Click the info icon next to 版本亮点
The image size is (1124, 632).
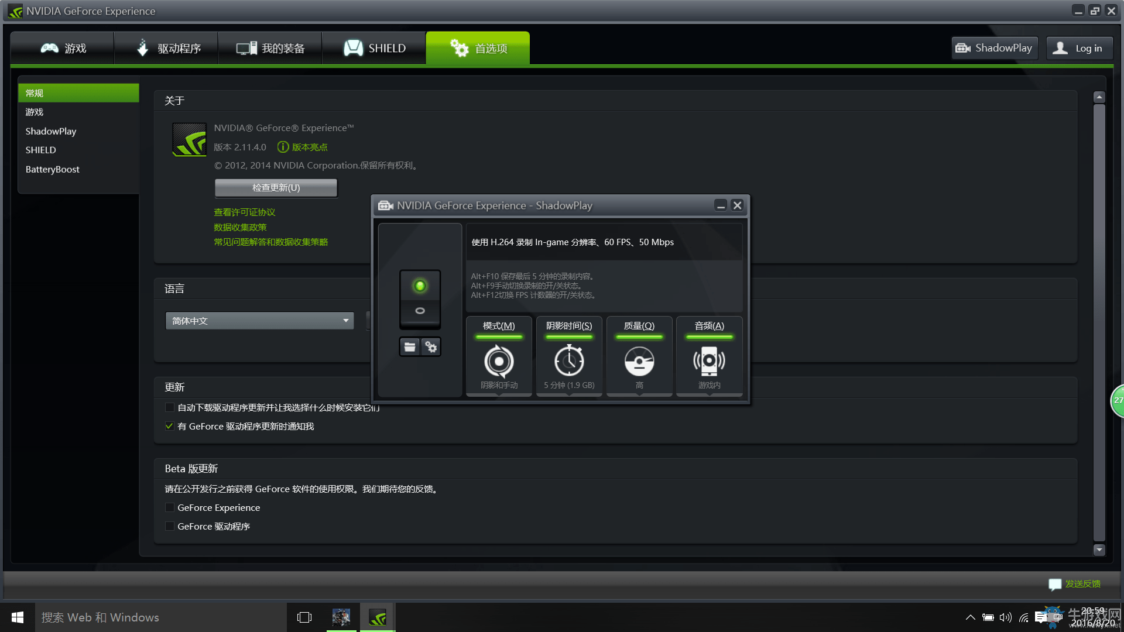coord(283,147)
